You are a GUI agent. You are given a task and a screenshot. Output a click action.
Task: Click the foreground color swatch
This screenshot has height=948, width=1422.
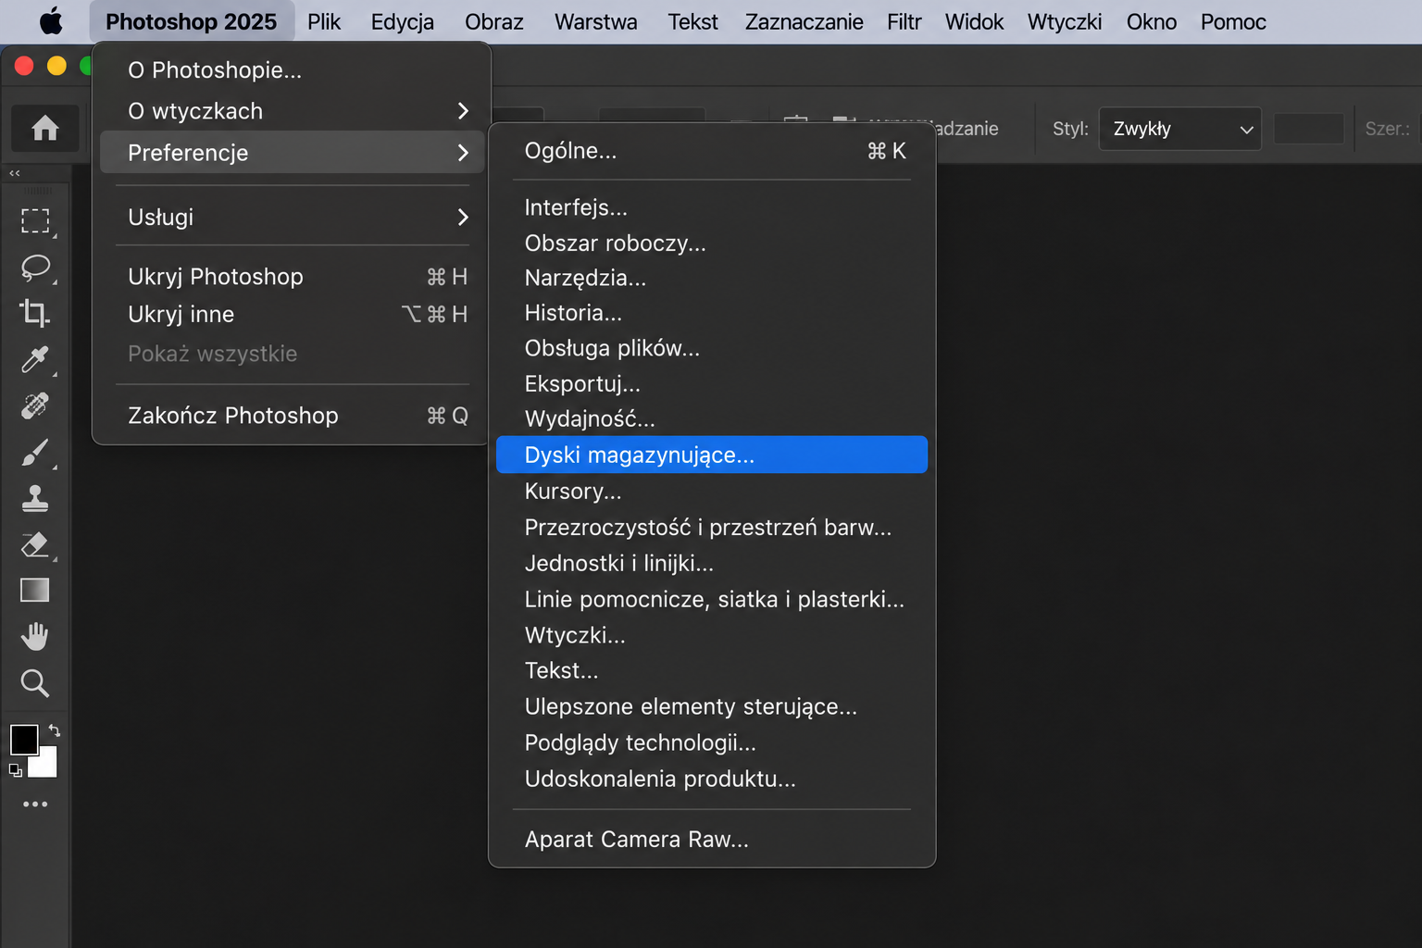23,740
